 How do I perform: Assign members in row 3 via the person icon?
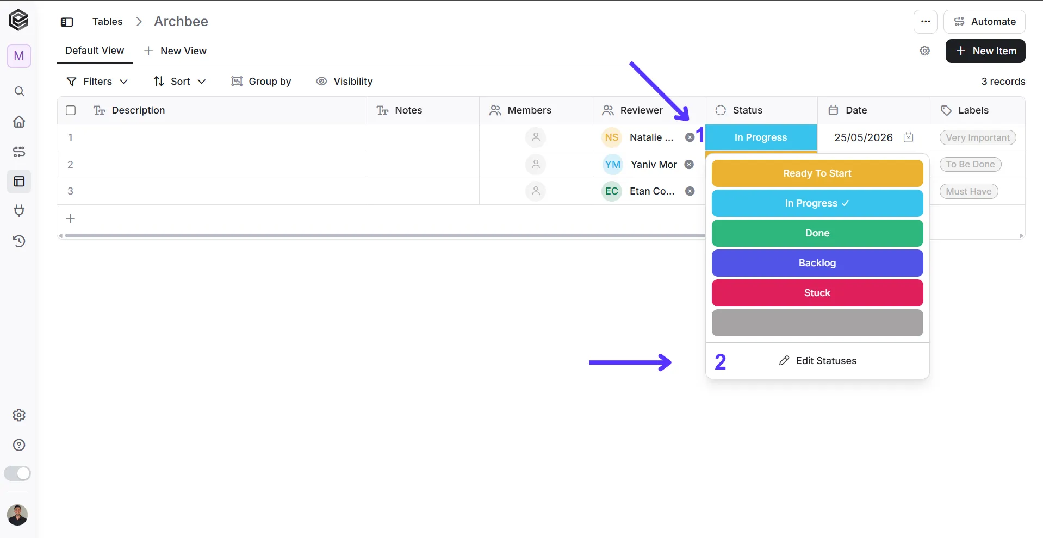point(536,191)
